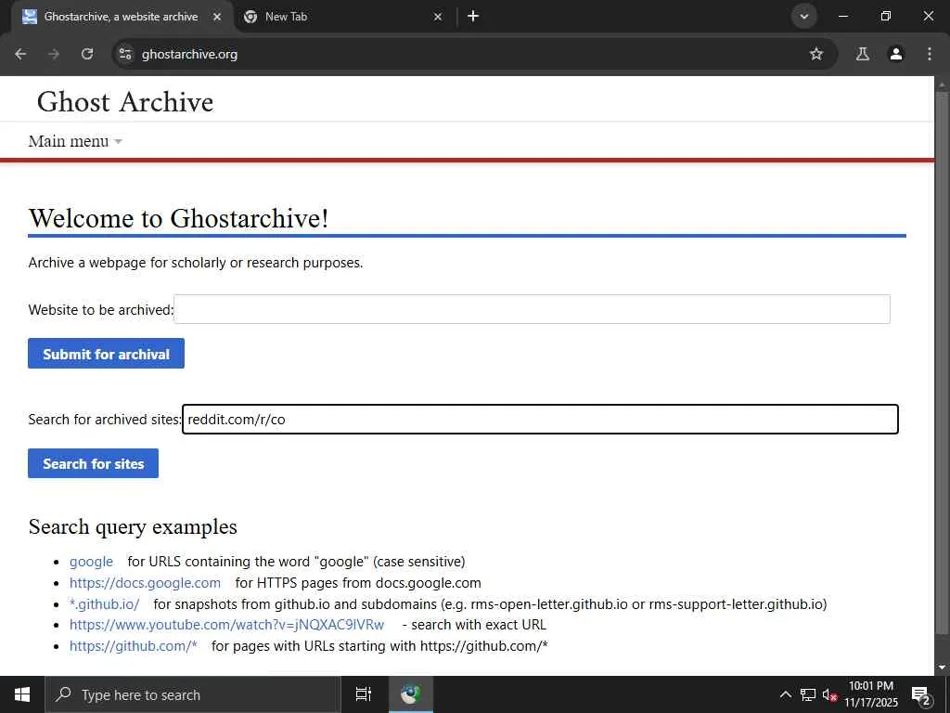The width and height of the screenshot is (950, 713).
Task: Click the Chrome taskbar icon
Action: coord(410,694)
